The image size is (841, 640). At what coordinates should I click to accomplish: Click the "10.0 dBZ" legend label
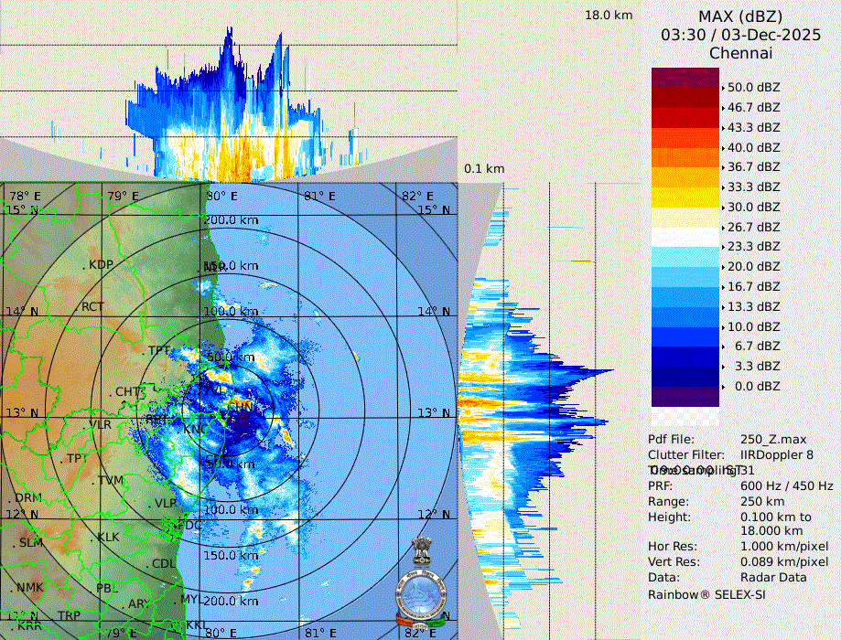tap(753, 326)
